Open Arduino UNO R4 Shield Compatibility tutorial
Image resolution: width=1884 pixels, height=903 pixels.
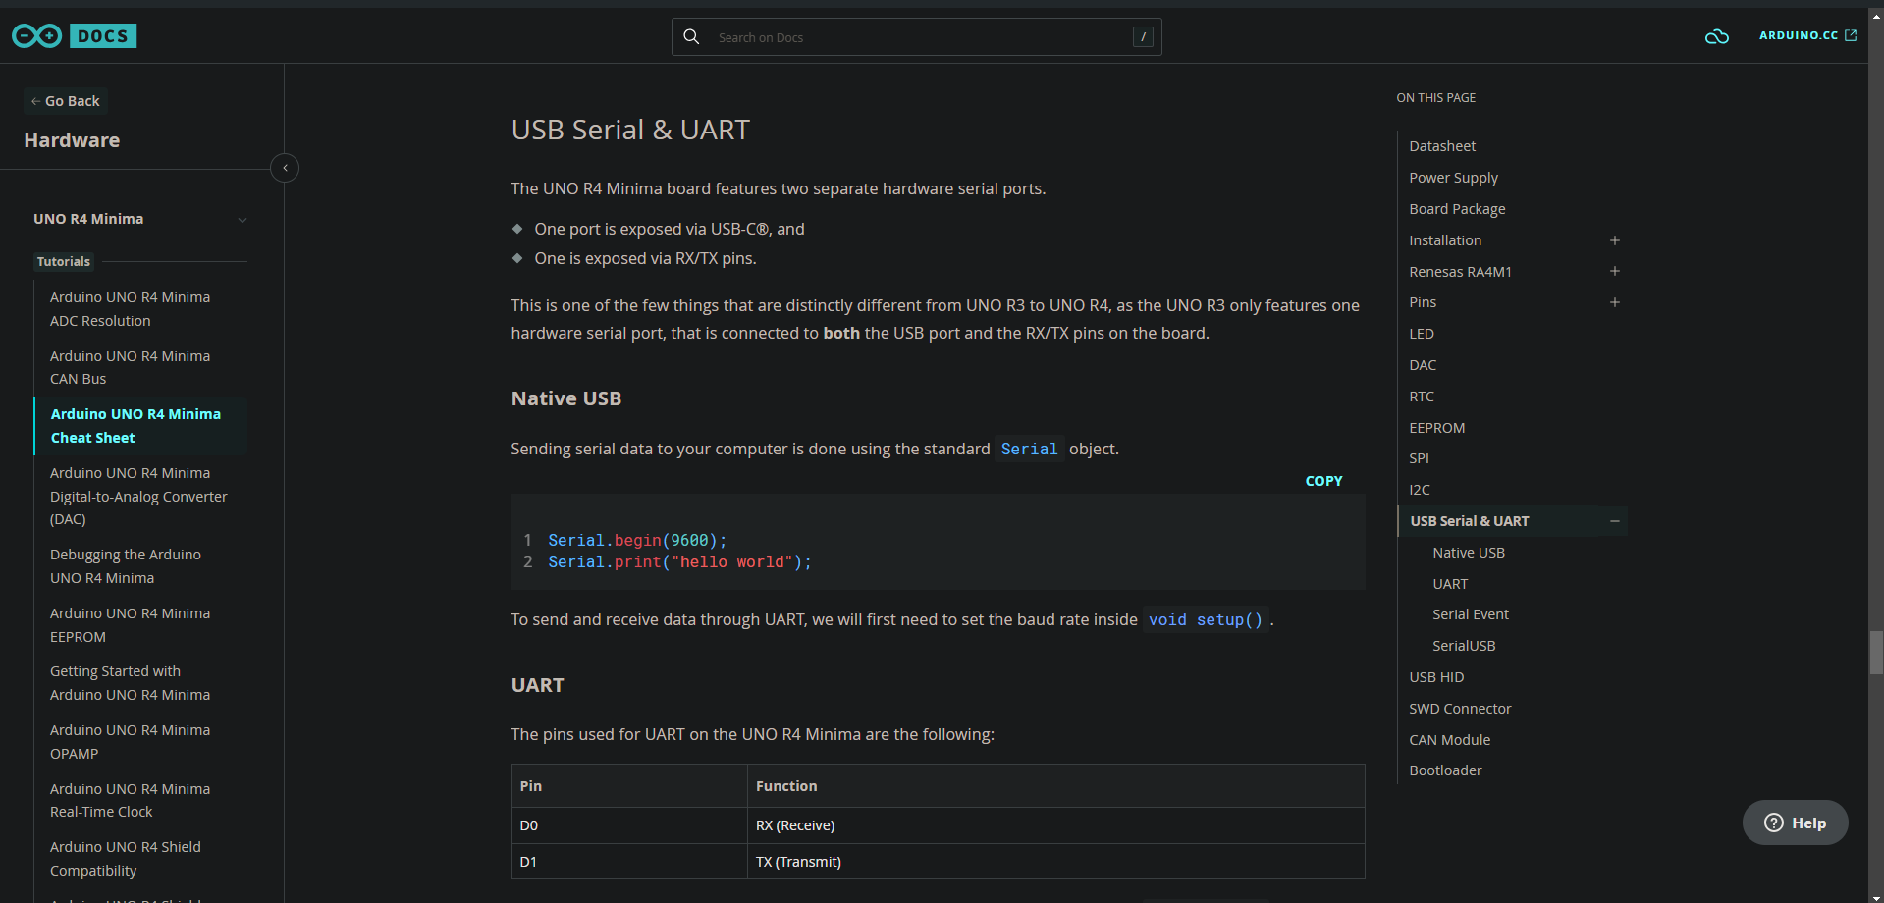coord(126,859)
